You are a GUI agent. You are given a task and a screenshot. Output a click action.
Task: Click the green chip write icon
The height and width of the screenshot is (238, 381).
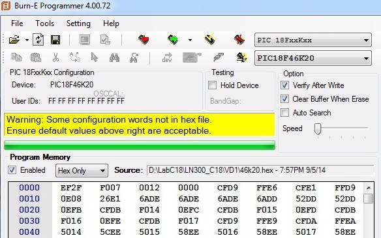point(173,40)
